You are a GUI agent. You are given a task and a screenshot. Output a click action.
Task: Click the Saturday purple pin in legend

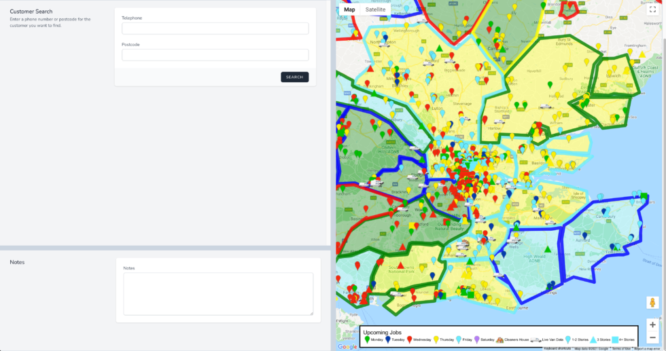(477, 339)
